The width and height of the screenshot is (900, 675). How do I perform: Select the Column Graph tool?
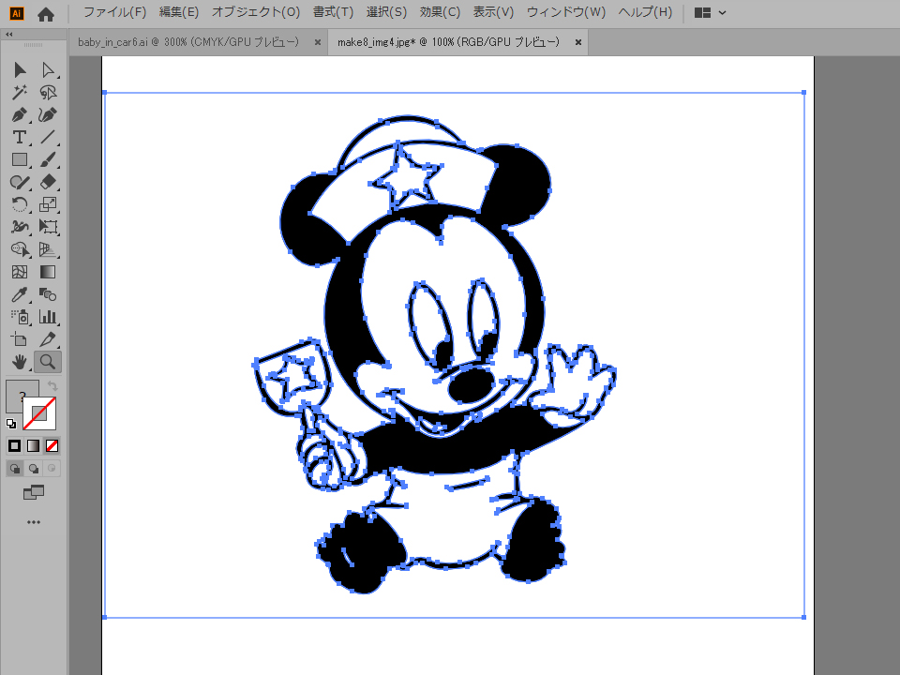point(48,317)
